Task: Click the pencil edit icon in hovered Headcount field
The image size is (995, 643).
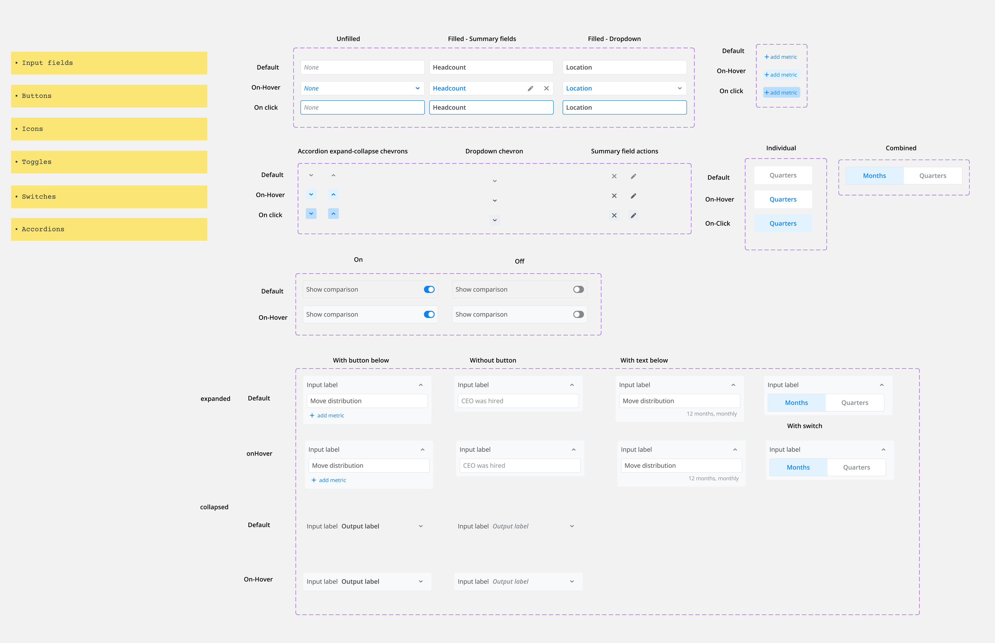Action: pos(530,88)
